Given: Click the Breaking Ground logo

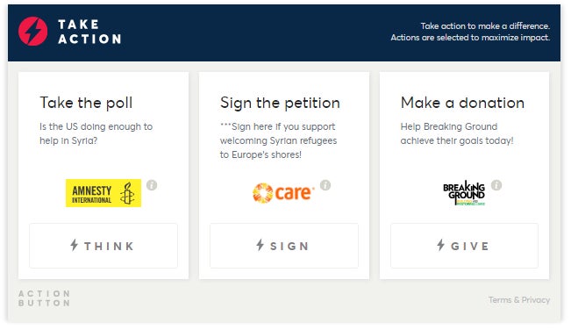Looking at the screenshot, I should [464, 193].
